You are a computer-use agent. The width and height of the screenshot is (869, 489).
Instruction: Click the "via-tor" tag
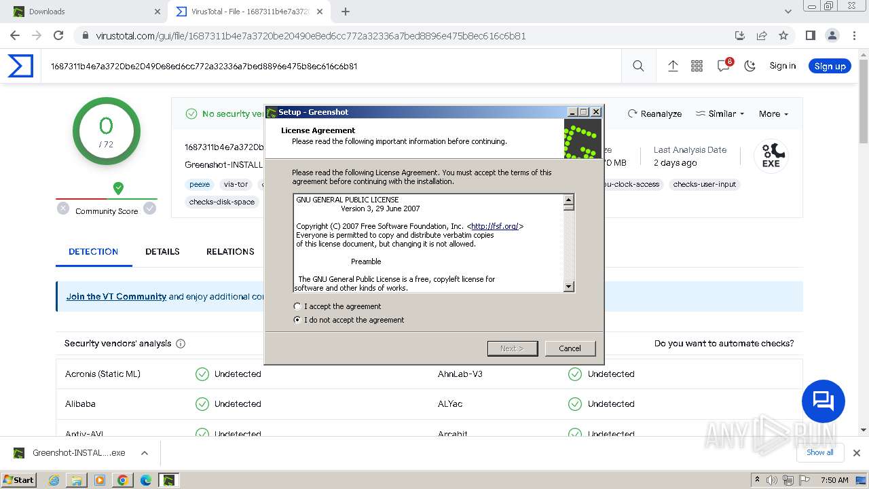236,184
